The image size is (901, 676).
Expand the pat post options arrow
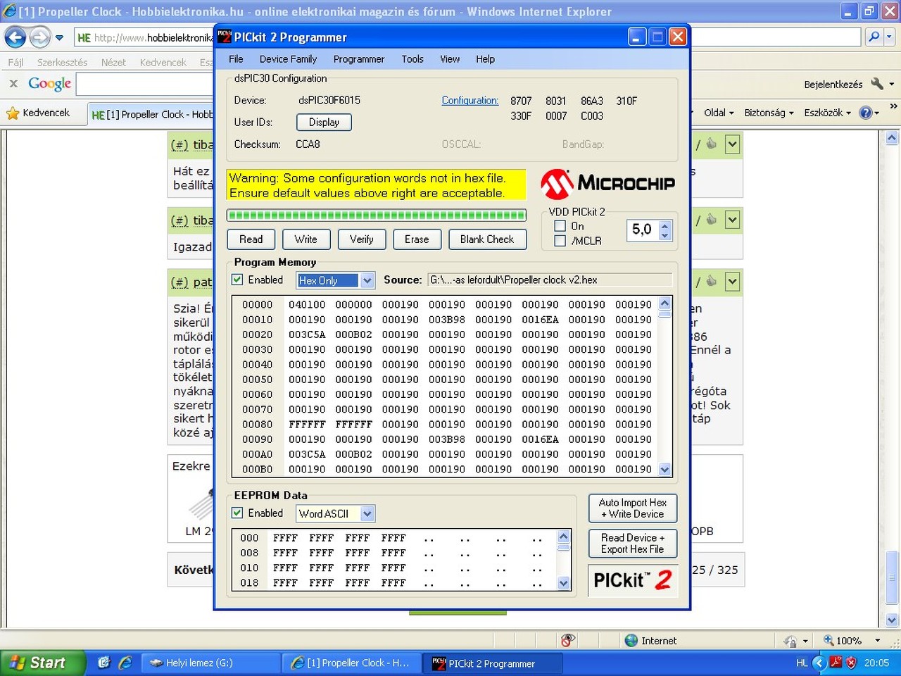pyautogui.click(x=733, y=282)
